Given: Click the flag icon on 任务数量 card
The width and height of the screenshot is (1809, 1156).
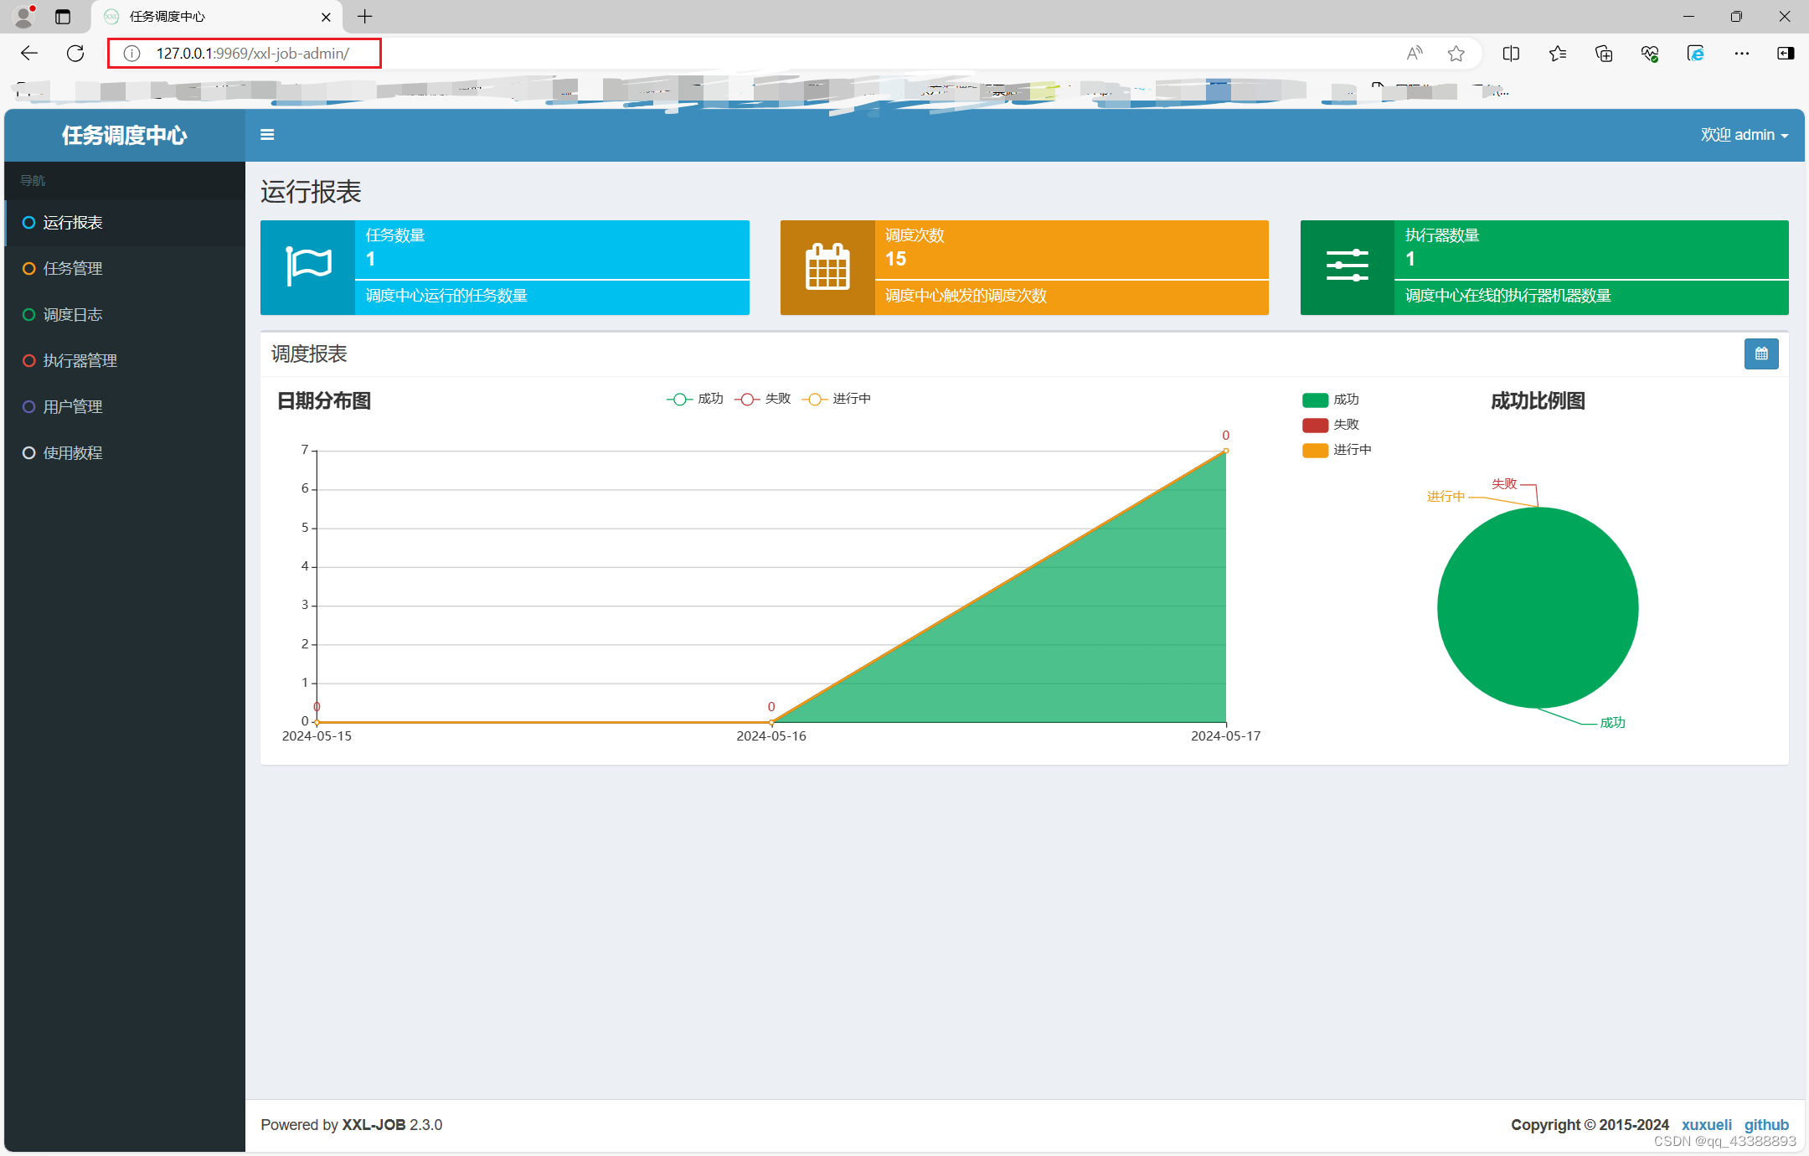Looking at the screenshot, I should tap(308, 267).
